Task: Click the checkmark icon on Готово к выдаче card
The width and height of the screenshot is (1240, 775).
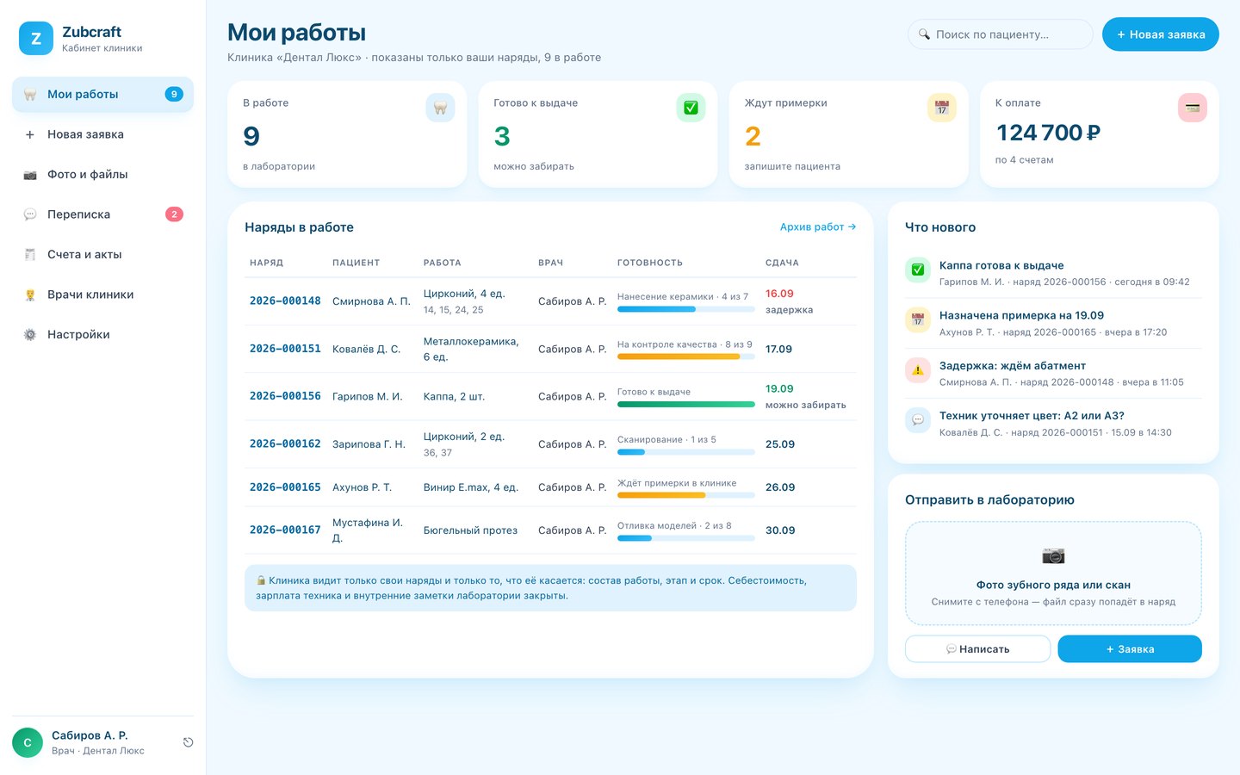Action: pos(691,108)
